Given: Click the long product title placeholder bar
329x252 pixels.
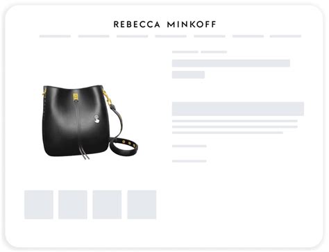Looking at the screenshot, I should tap(231, 63).
